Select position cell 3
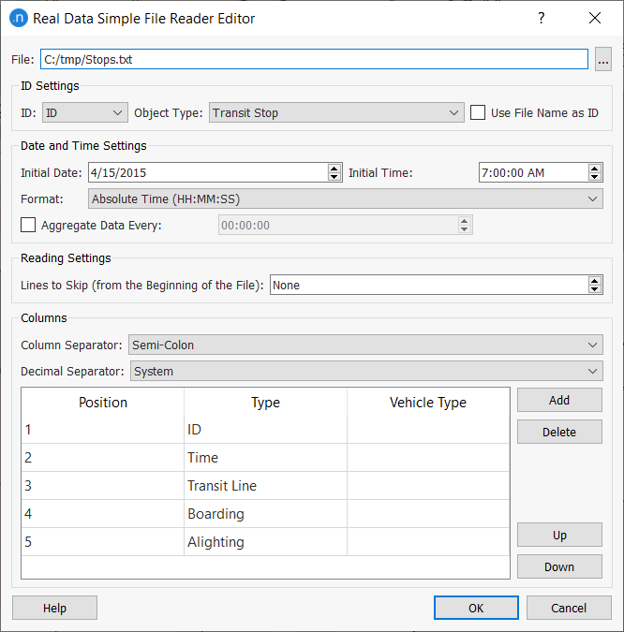Screen dimensions: 624x632 pyautogui.click(x=103, y=486)
